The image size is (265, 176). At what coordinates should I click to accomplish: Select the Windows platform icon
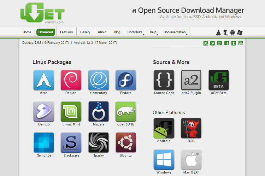click(x=164, y=159)
